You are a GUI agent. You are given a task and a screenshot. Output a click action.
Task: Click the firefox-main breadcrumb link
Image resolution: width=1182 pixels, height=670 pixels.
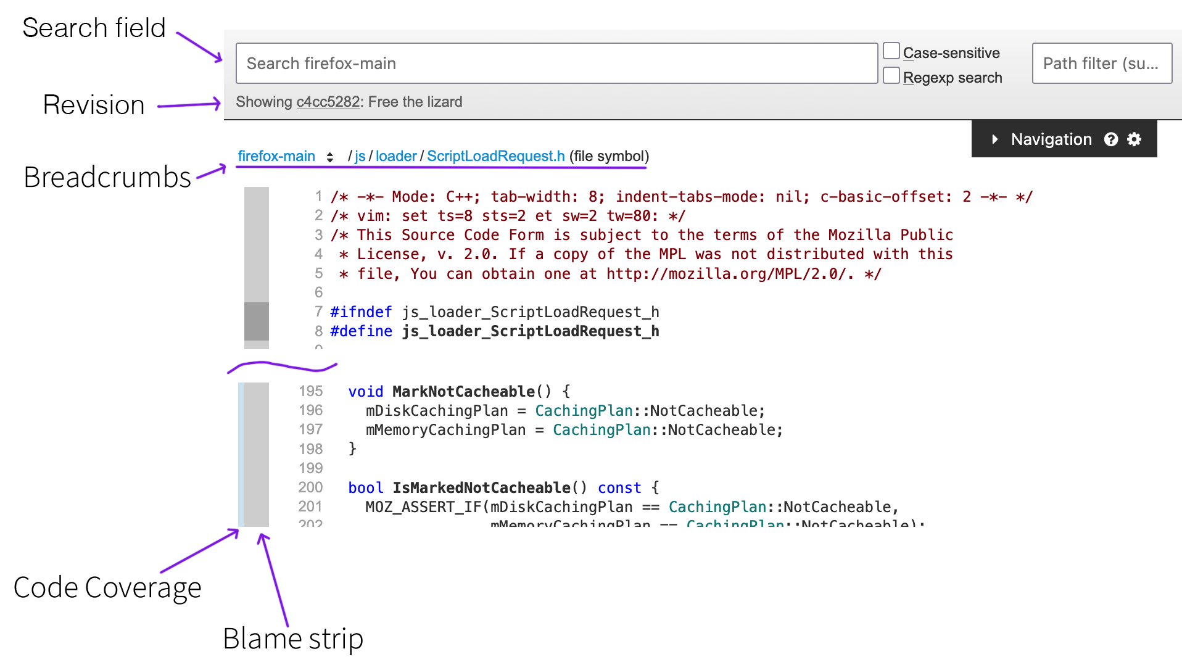(x=276, y=157)
